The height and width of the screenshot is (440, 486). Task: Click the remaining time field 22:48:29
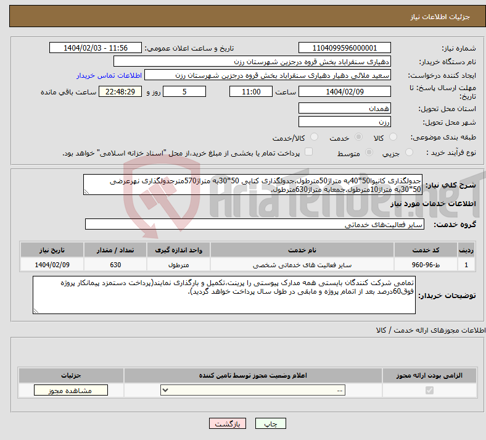pyautogui.click(x=120, y=91)
